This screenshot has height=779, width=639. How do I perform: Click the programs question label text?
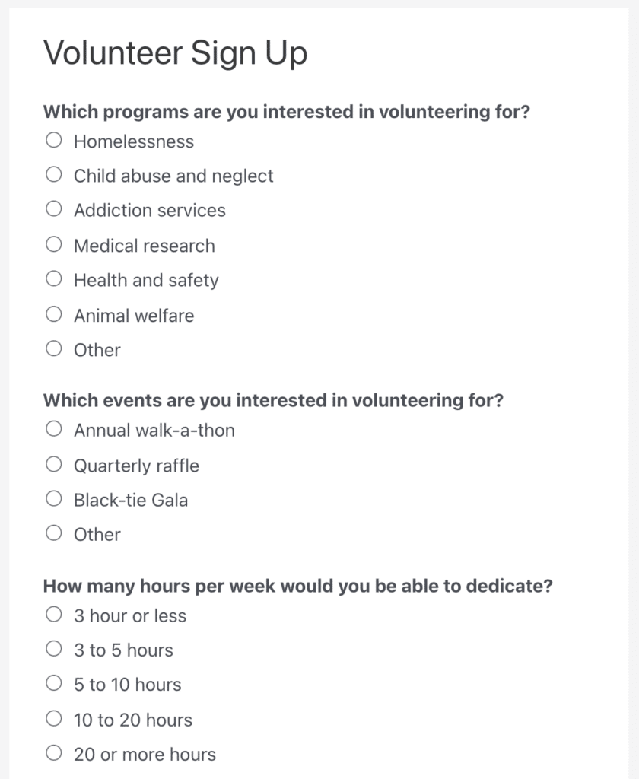pyautogui.click(x=286, y=112)
